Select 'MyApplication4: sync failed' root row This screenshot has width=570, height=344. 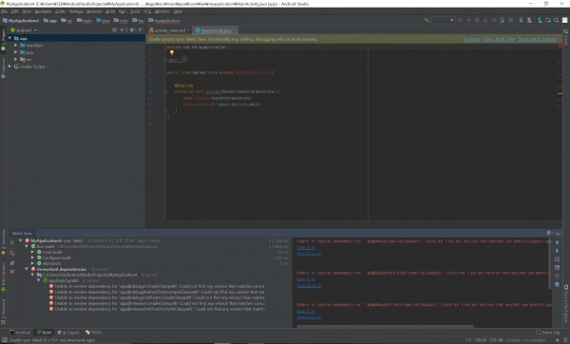pos(57,240)
